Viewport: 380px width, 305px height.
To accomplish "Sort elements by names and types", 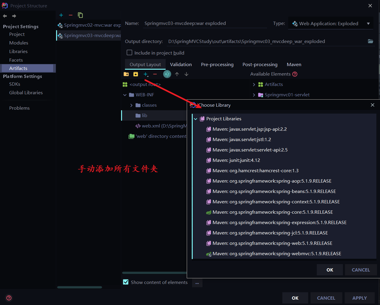I will tap(167, 74).
